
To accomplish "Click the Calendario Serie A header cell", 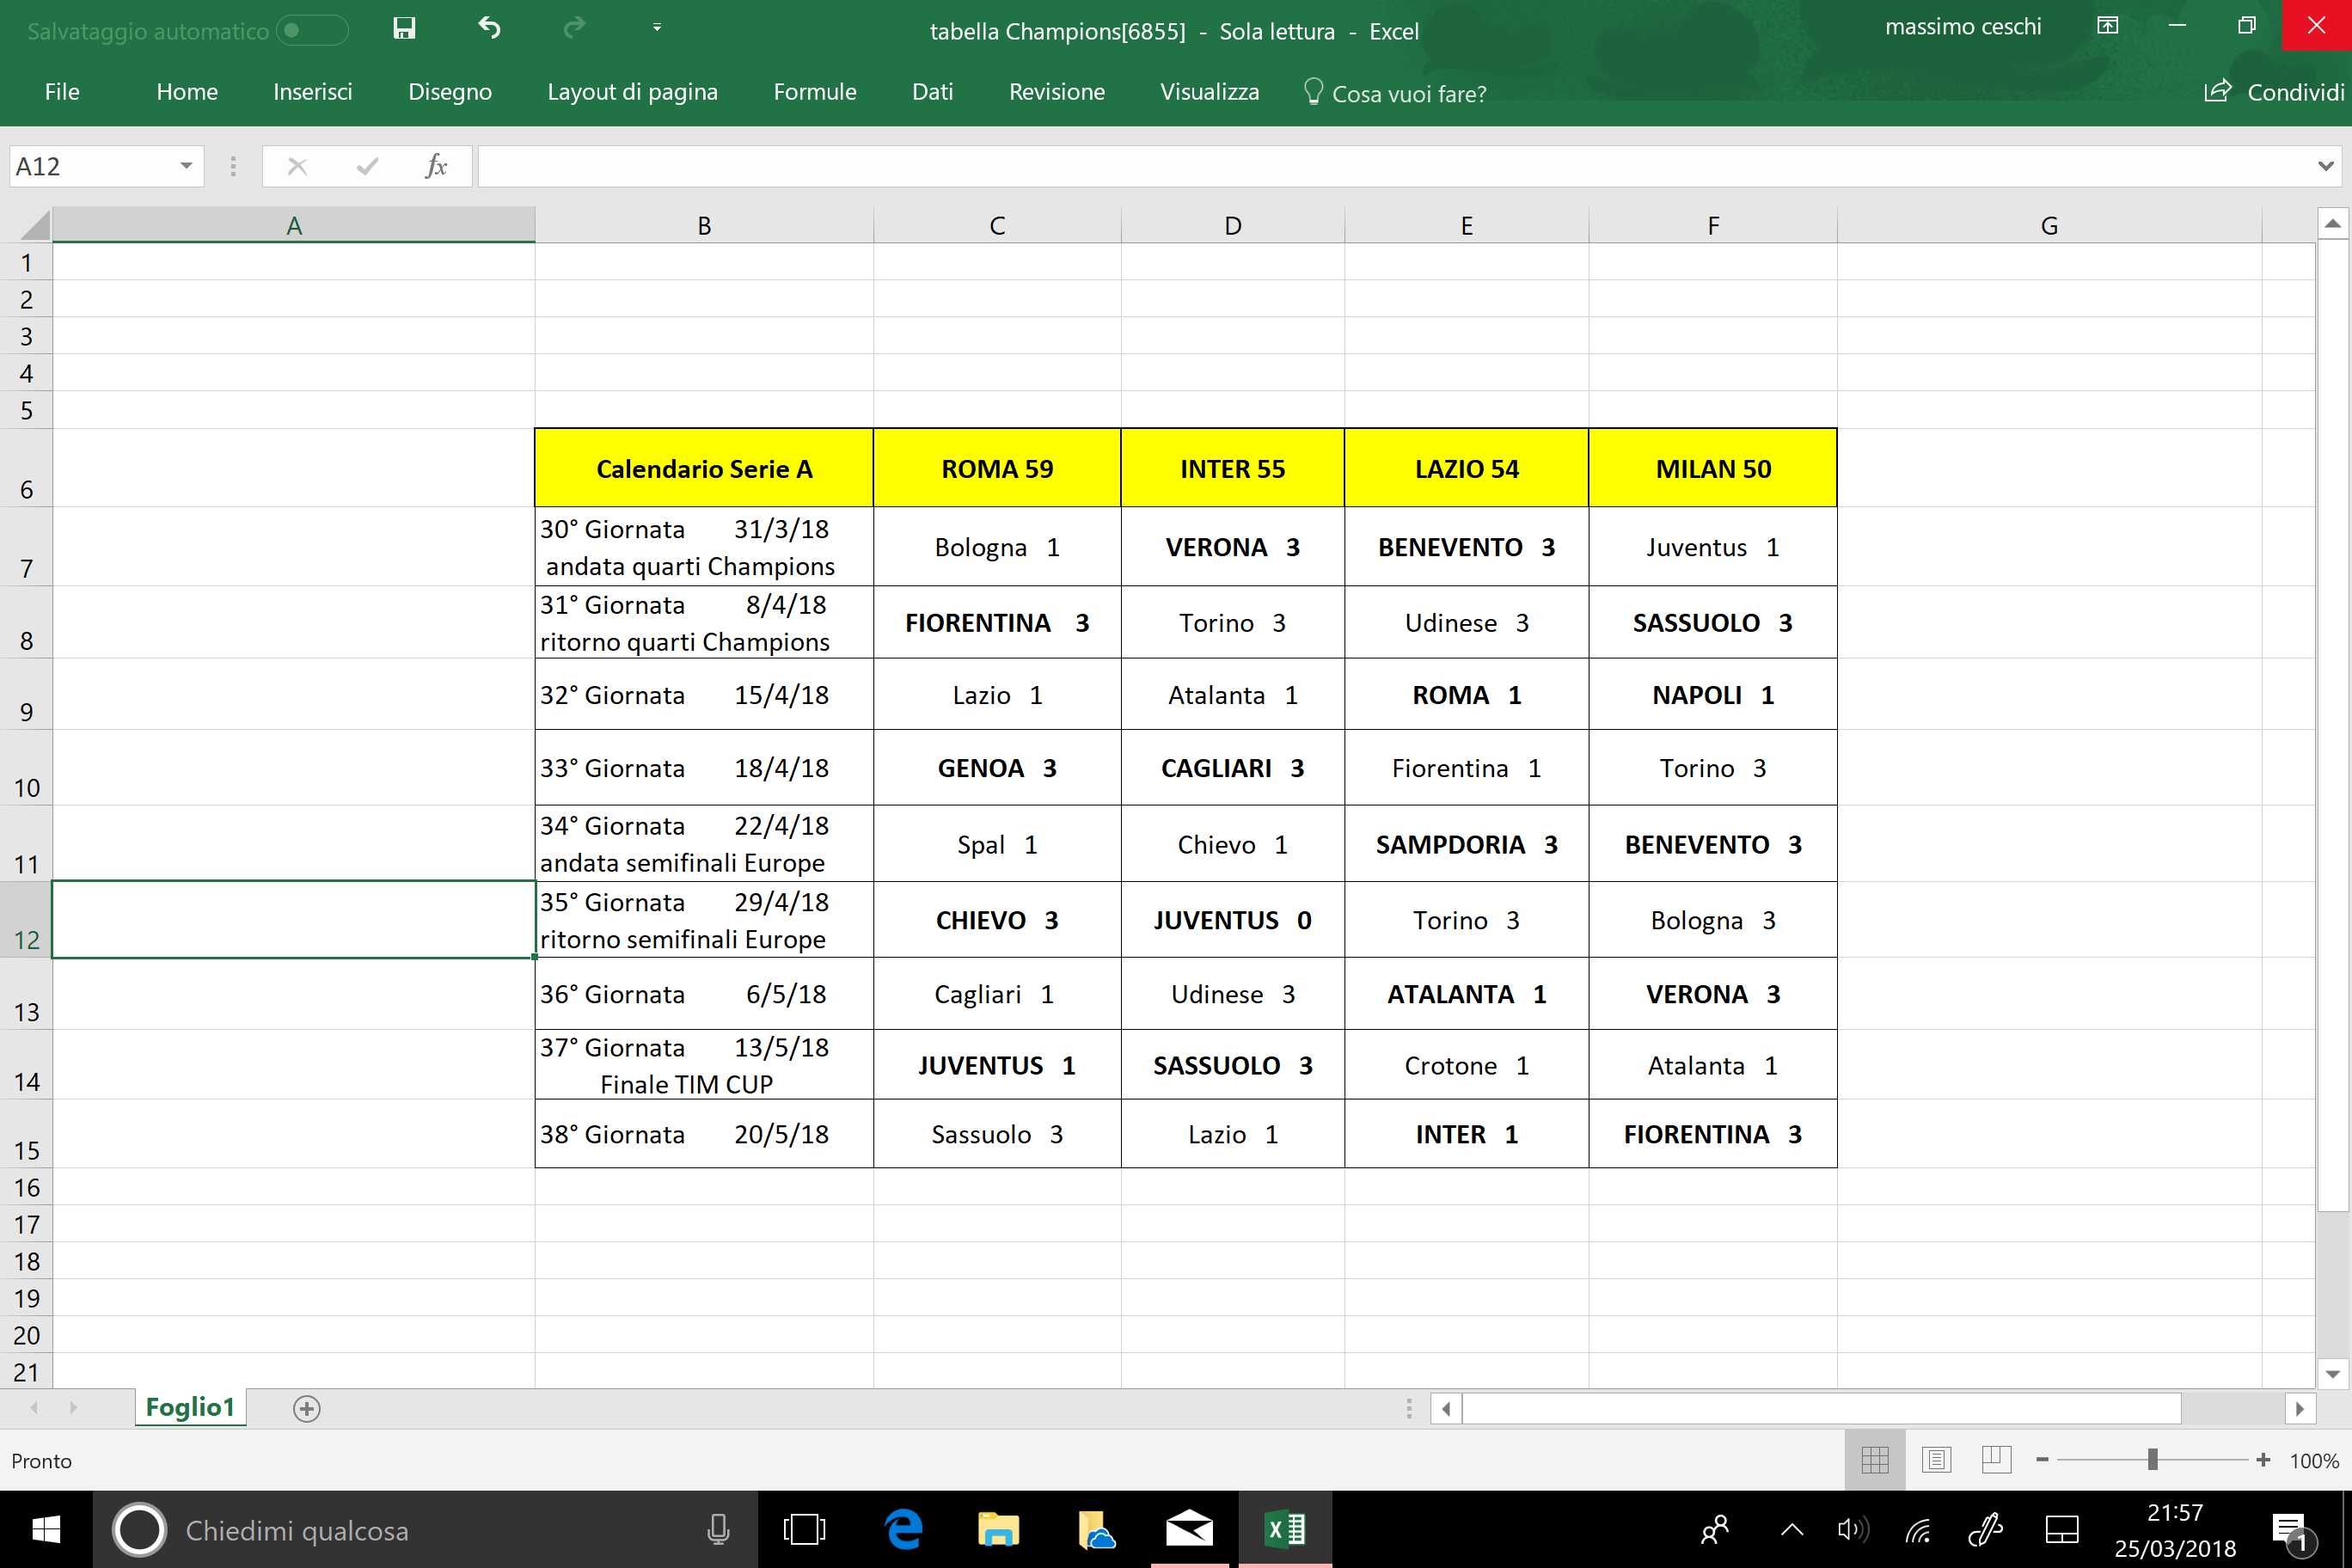I will (x=704, y=468).
